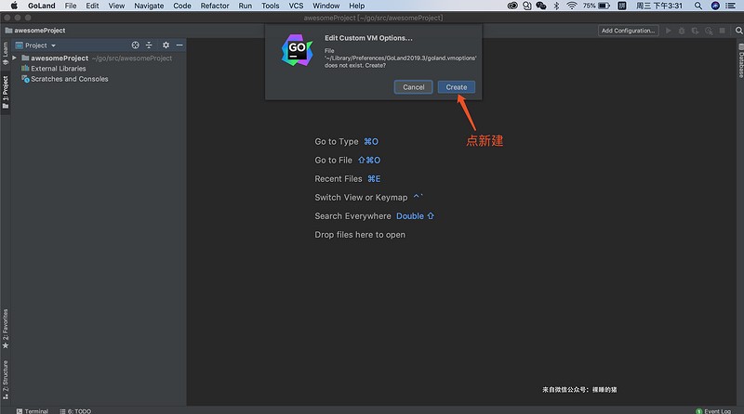Select External Libraries in project tree
744x414 pixels.
(58, 68)
